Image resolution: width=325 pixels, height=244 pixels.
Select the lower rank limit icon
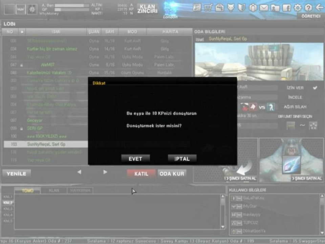coord(290,125)
